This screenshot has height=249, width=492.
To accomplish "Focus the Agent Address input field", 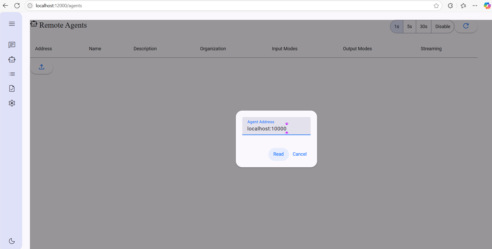I will [x=276, y=129].
